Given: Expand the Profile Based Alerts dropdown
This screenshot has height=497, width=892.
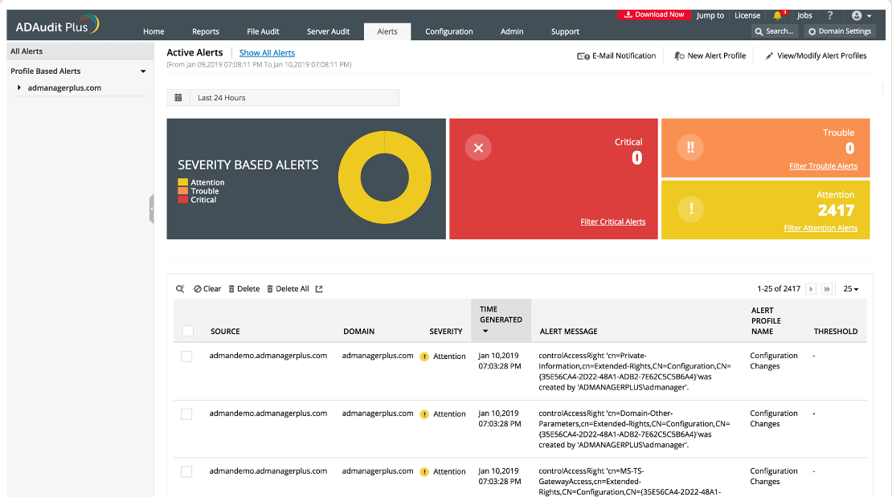Looking at the screenshot, I should 144,71.
